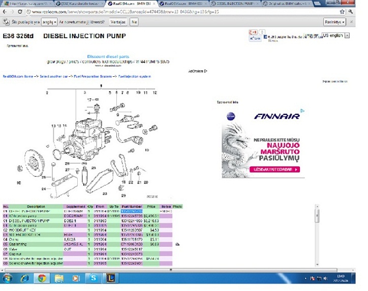This screenshot has height=291, width=368.
Task: Click the Facebook Like button
Action: (x=256, y=38)
